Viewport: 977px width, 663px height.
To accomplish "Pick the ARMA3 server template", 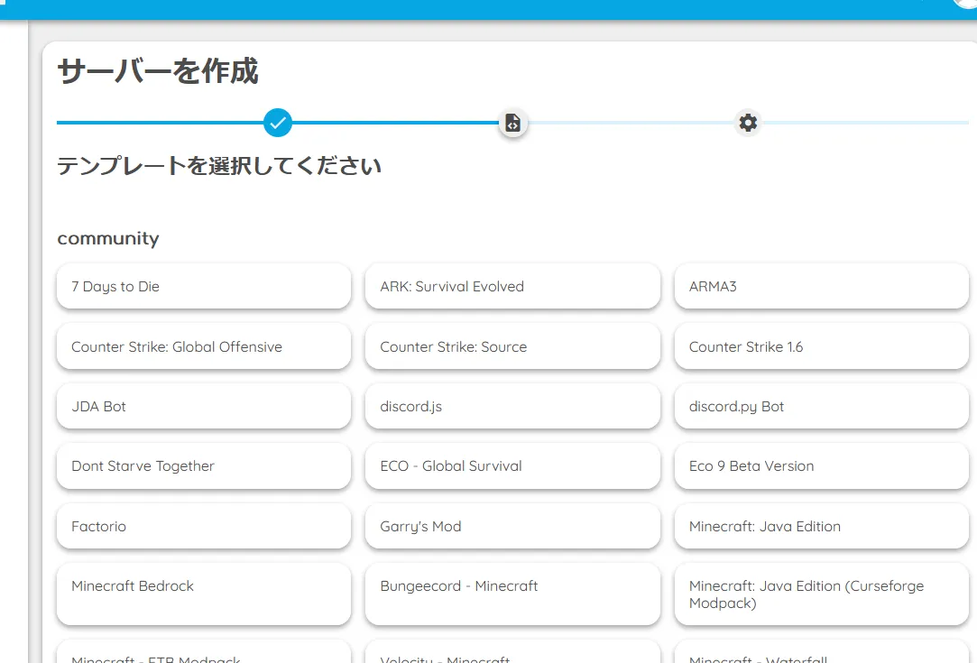I will (821, 287).
